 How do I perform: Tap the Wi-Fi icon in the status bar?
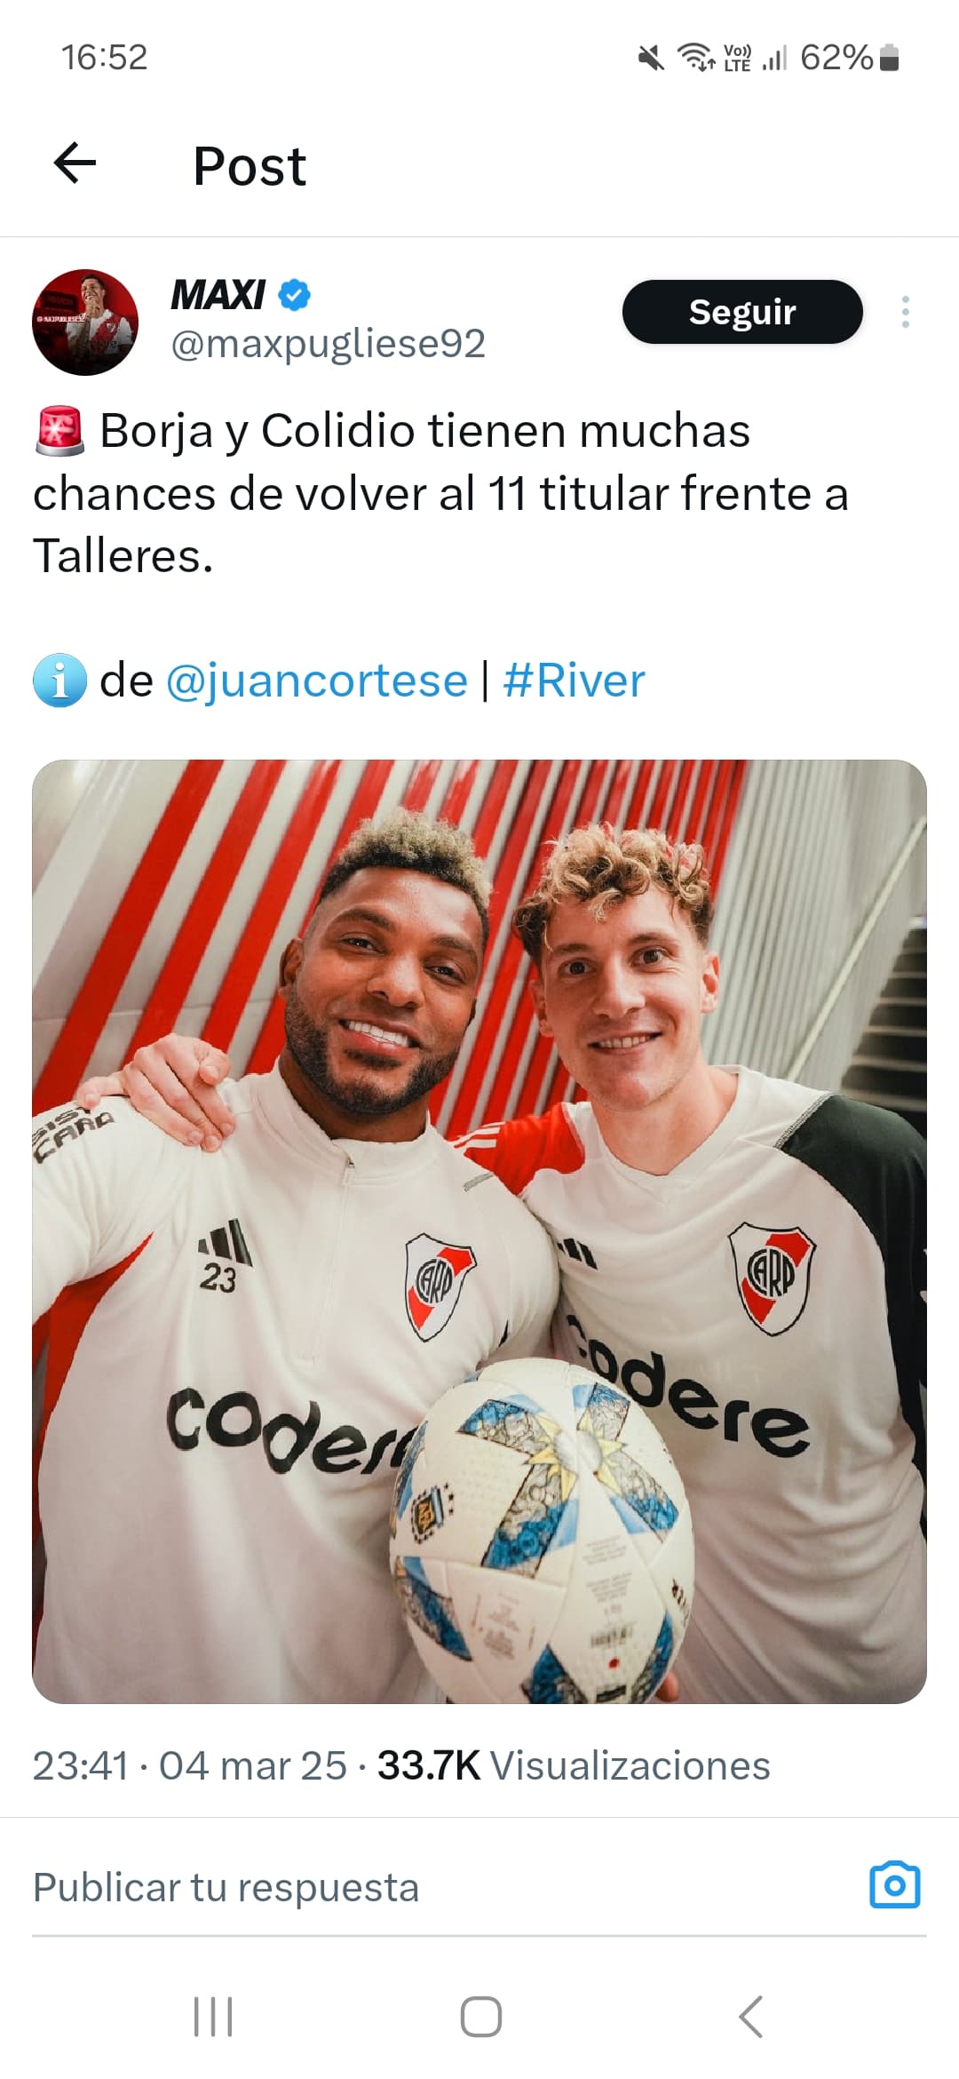697,57
